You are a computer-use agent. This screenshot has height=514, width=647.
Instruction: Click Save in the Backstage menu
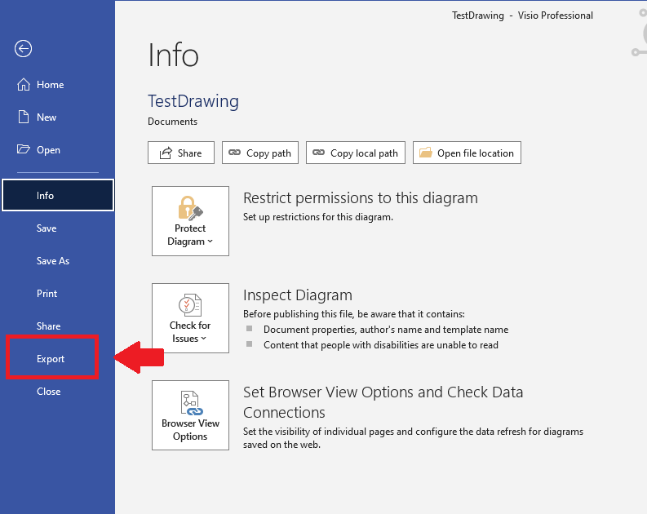pos(57,228)
